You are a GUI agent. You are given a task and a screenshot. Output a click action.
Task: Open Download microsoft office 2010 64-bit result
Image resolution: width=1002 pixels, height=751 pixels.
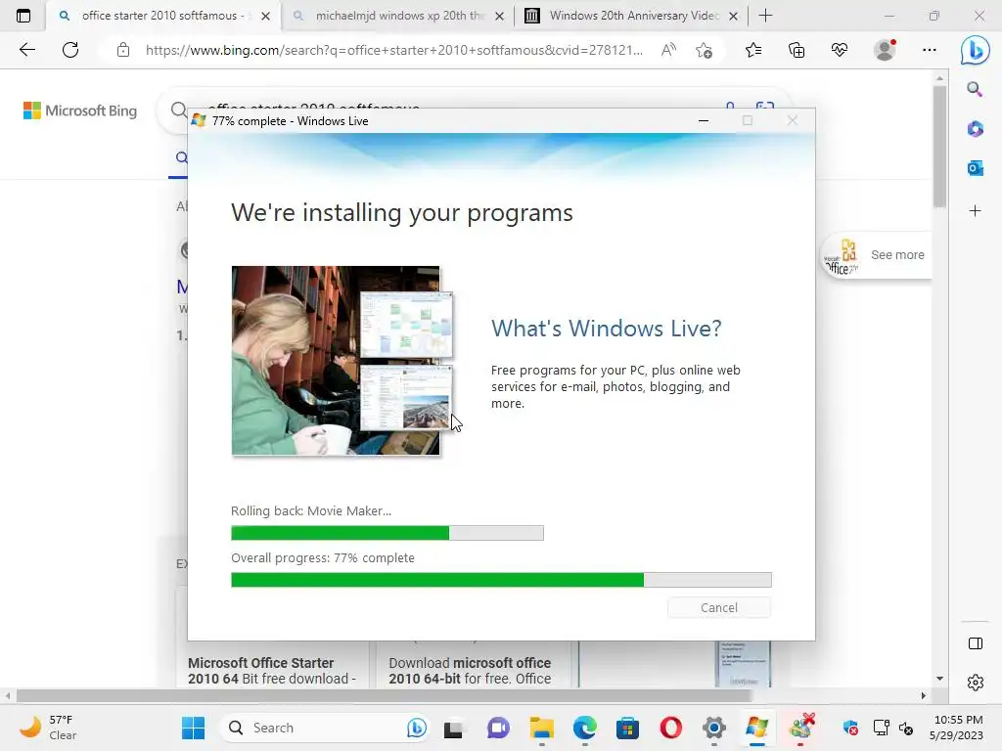tap(470, 671)
